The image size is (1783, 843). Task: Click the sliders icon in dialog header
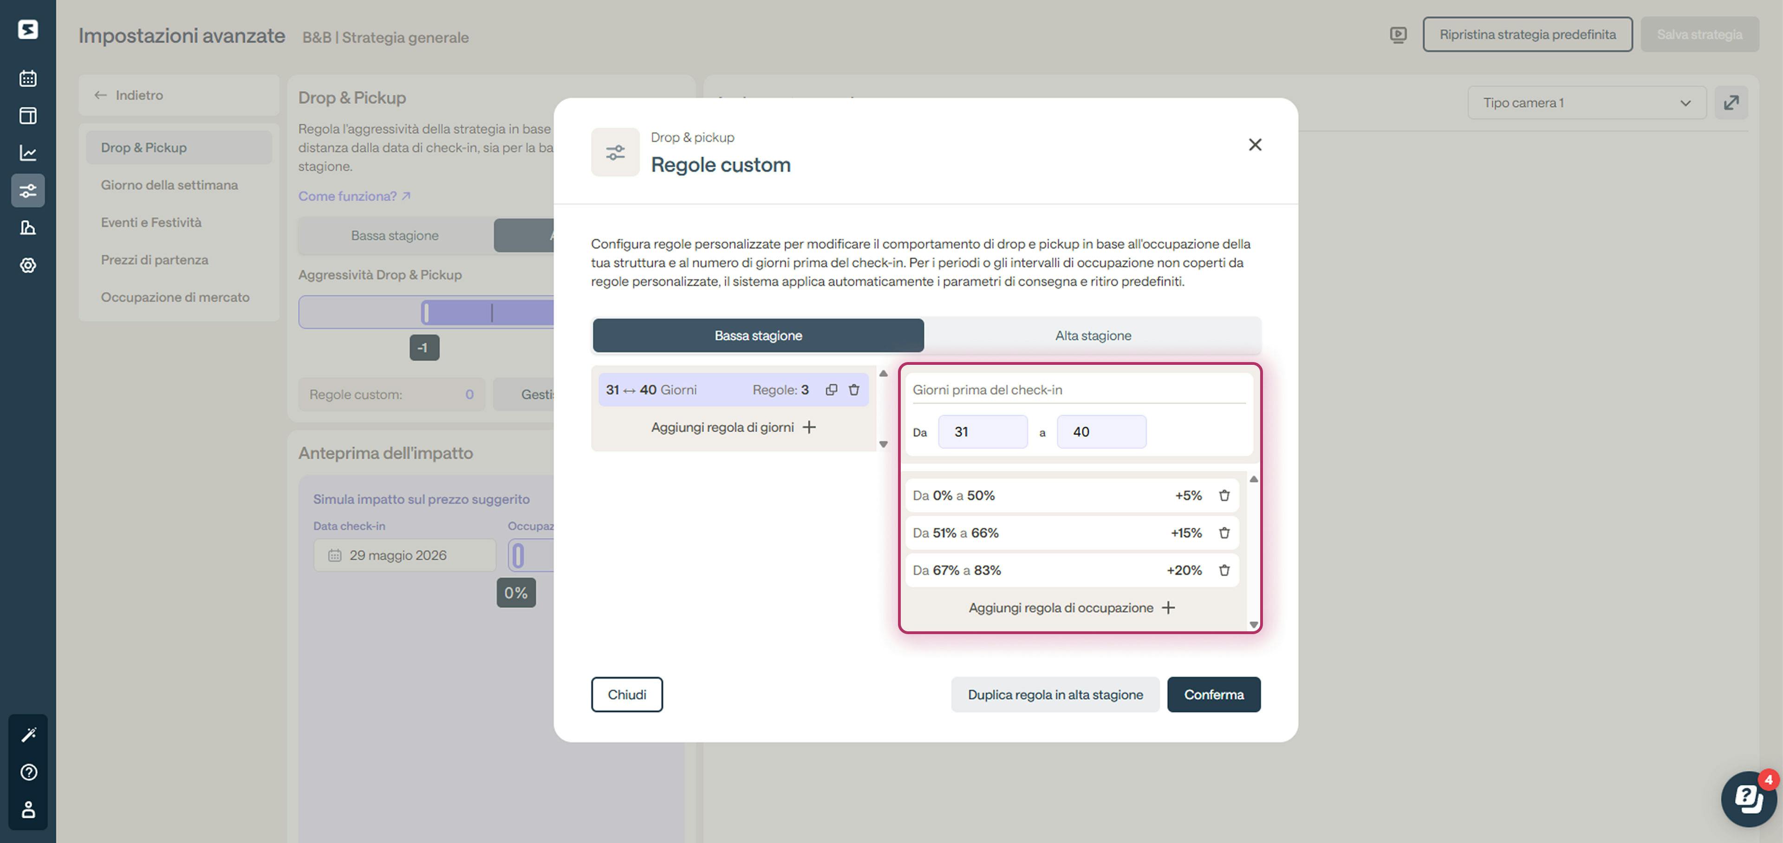615,152
